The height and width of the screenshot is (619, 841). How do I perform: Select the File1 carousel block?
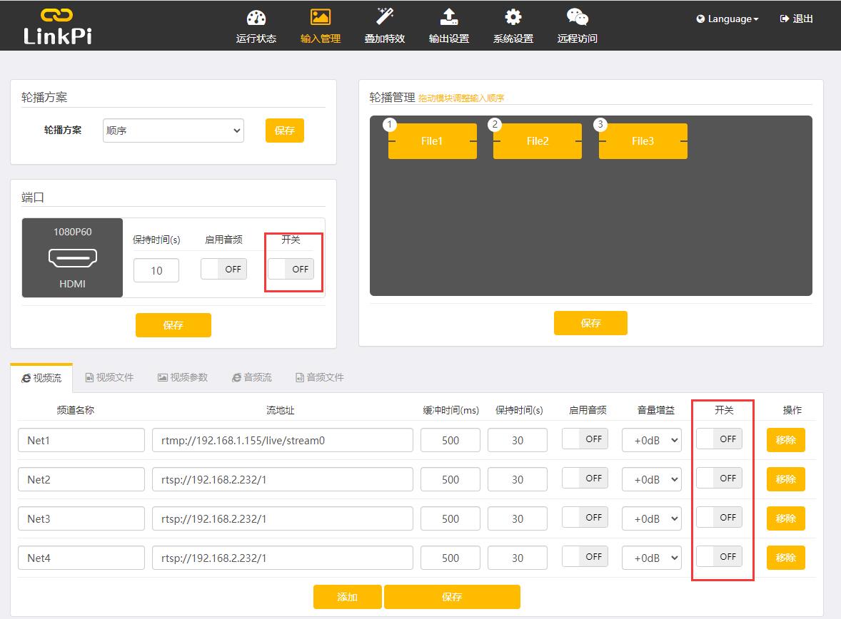click(433, 141)
